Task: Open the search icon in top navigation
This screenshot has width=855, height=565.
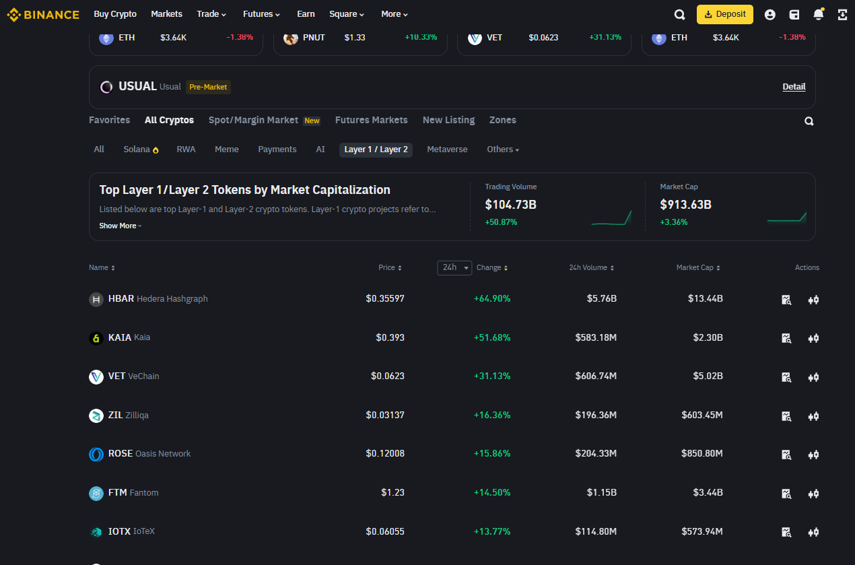Action: point(680,14)
